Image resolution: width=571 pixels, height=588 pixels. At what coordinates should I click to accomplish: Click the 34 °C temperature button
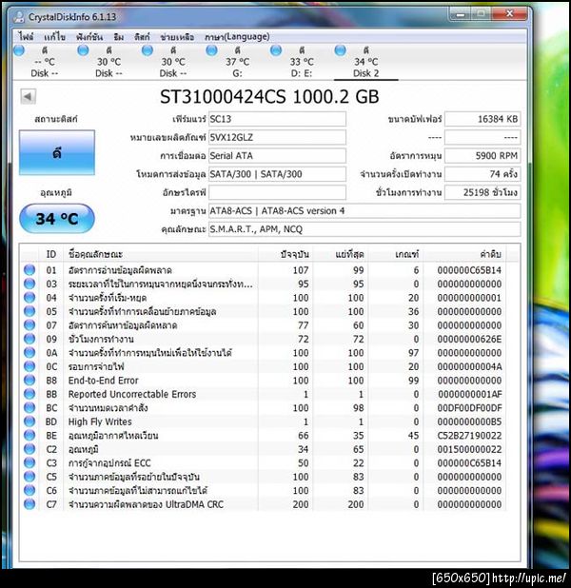pos(57,219)
